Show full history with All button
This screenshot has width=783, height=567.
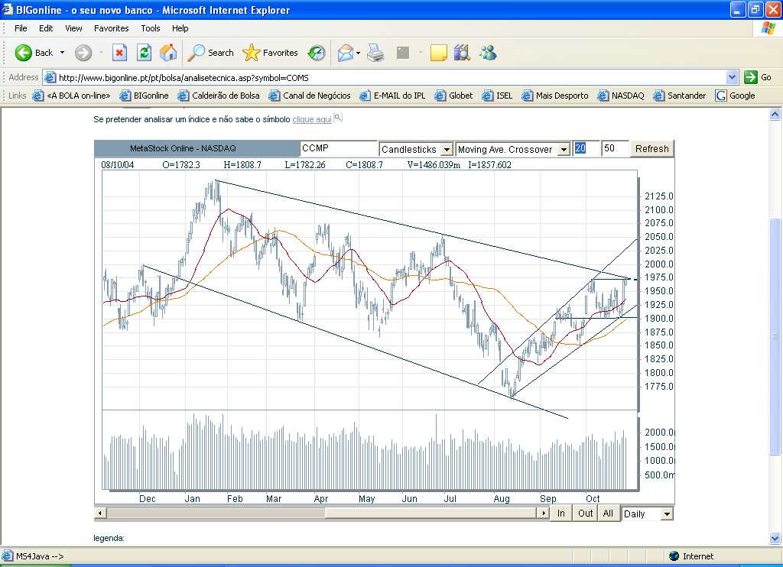click(x=608, y=514)
